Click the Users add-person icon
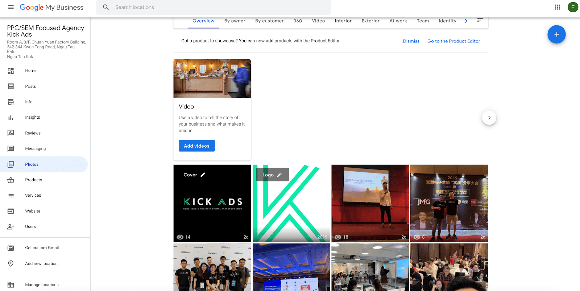The width and height of the screenshot is (580, 291). (11, 227)
